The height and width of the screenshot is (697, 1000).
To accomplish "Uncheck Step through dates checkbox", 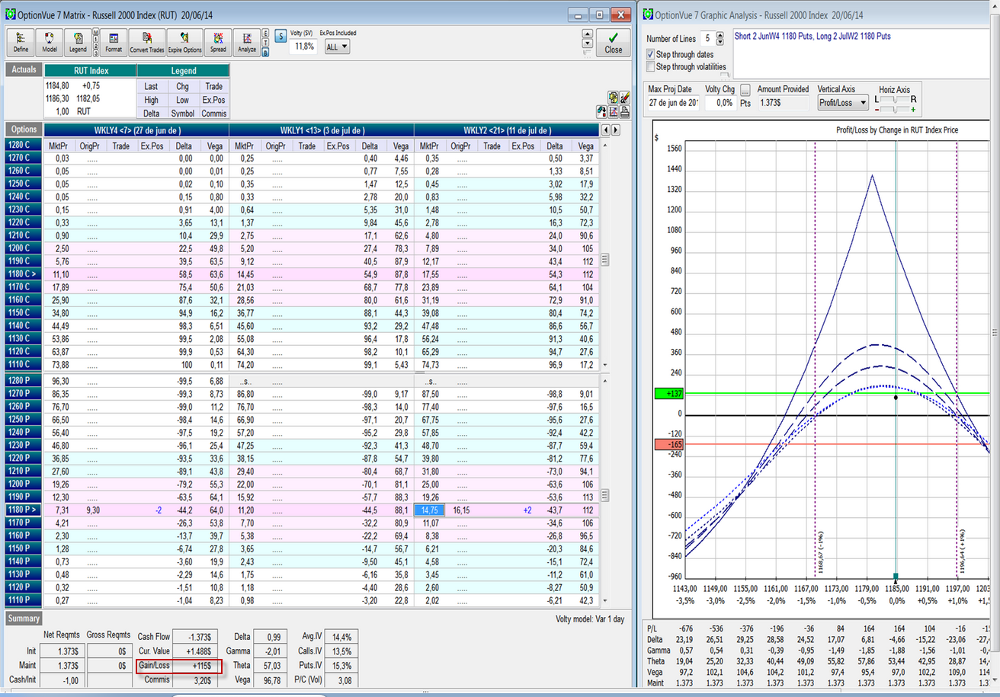I will point(650,55).
